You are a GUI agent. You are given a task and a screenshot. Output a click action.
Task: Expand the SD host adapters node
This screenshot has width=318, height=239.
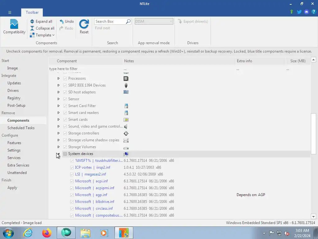coord(58,92)
